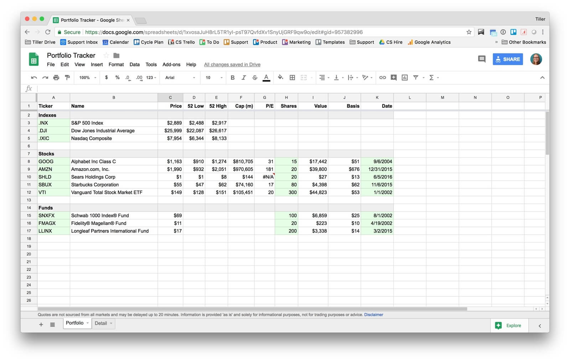
Task: Open the borders tool
Action: [292, 77]
